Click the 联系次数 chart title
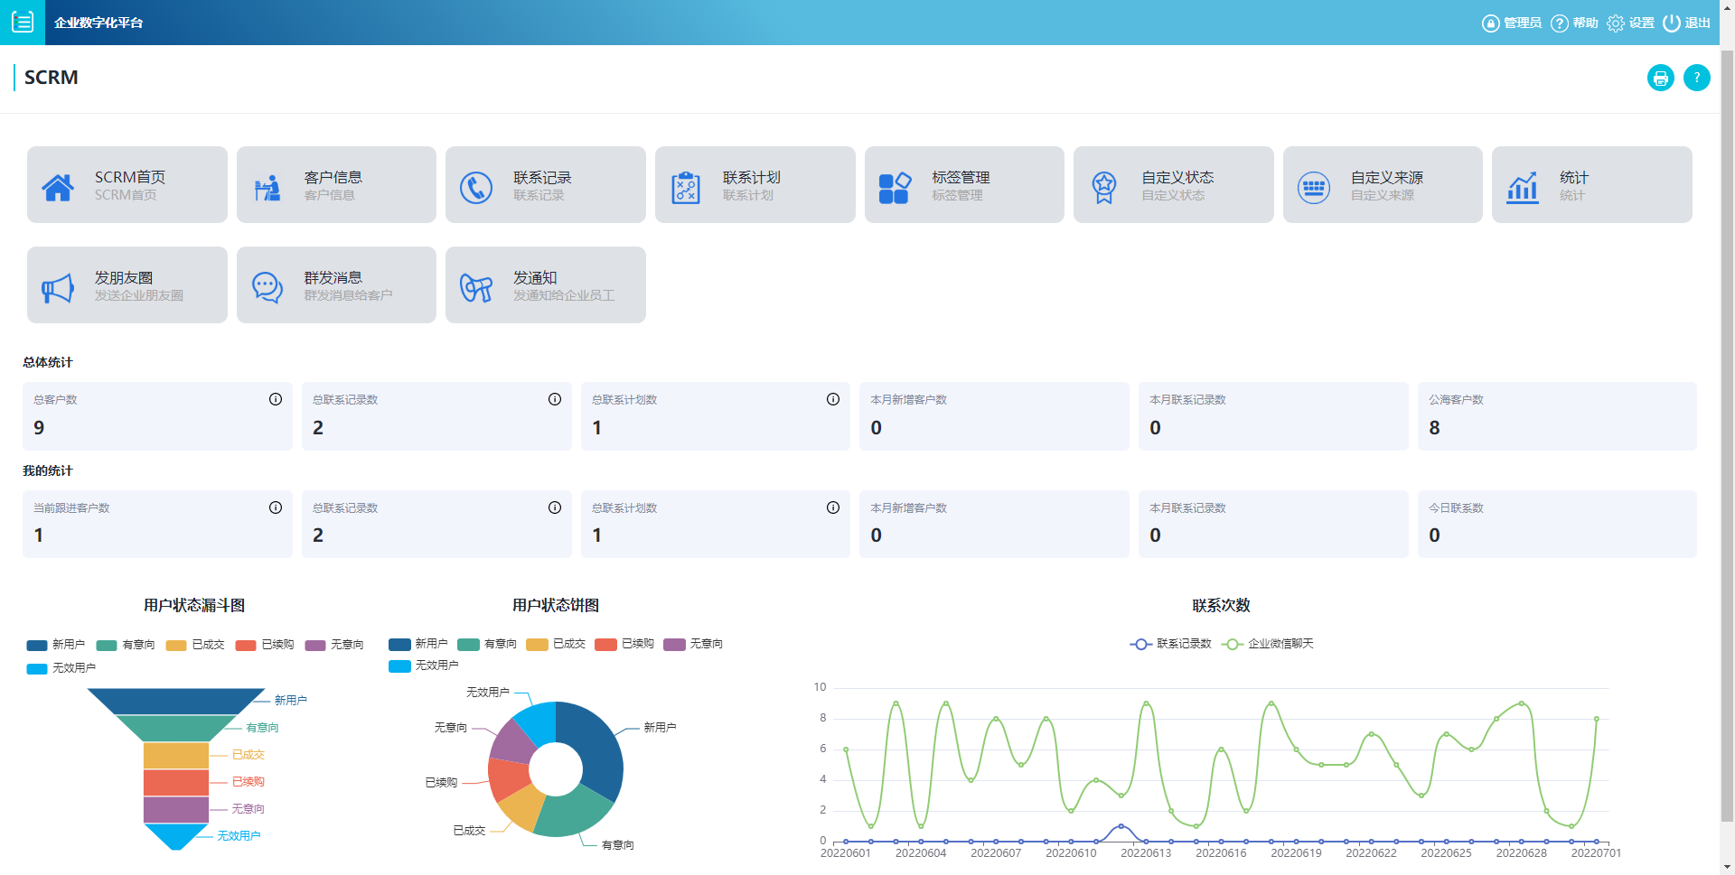 1221,605
